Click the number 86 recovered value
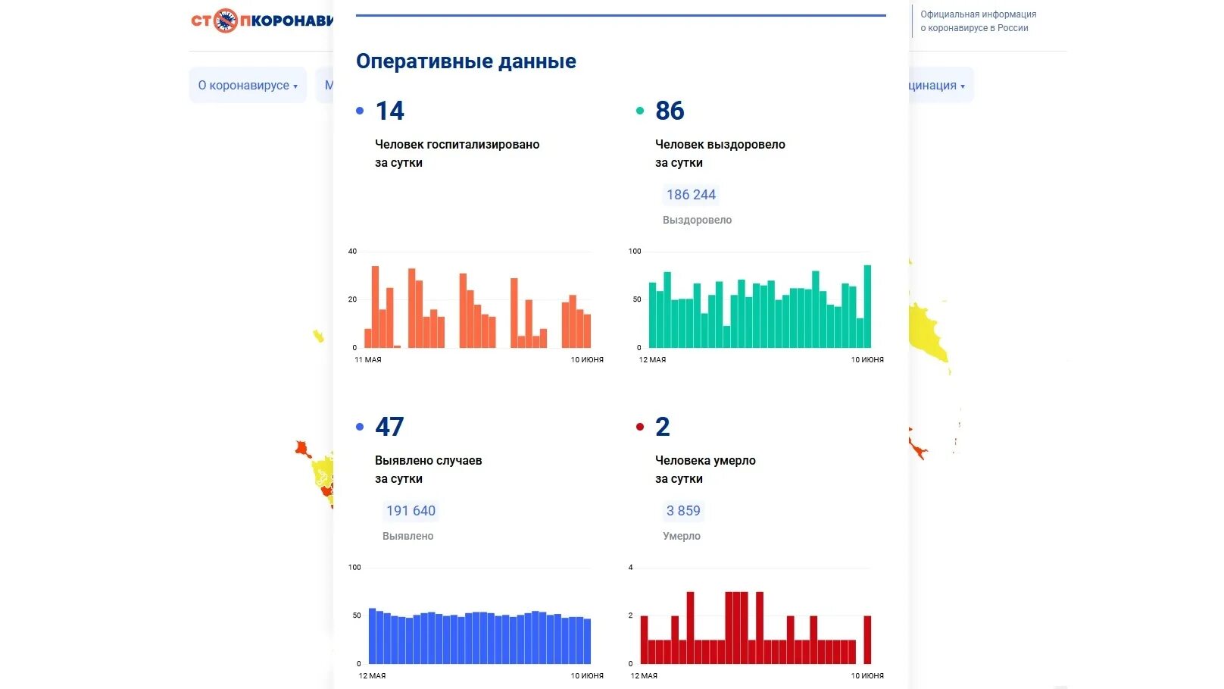This screenshot has width=1224, height=689. pos(670,111)
